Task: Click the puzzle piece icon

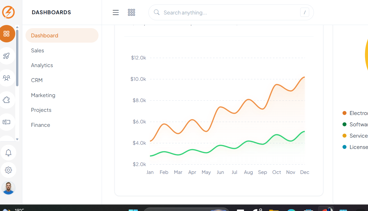Action: pos(7,100)
